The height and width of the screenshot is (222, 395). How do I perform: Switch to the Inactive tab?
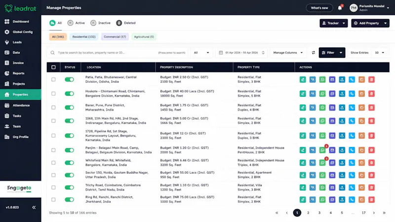(101, 23)
